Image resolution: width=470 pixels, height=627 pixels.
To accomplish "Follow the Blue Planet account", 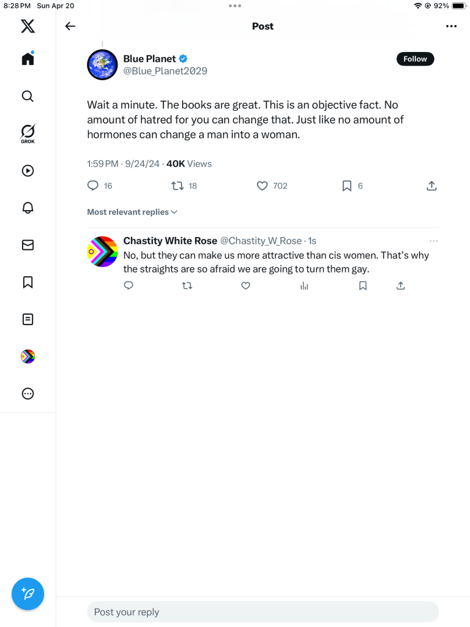I will 415,59.
